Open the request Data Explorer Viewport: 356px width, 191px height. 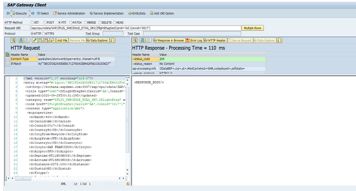(x=98, y=40)
